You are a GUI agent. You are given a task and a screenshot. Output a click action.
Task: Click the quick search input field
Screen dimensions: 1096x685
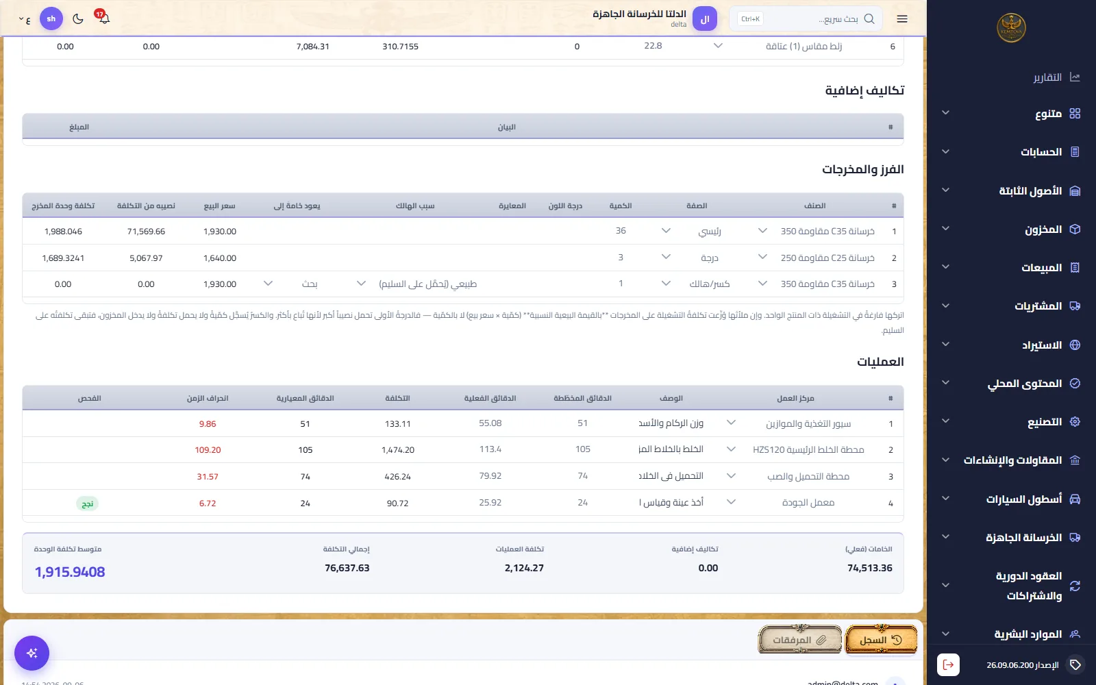click(x=806, y=19)
